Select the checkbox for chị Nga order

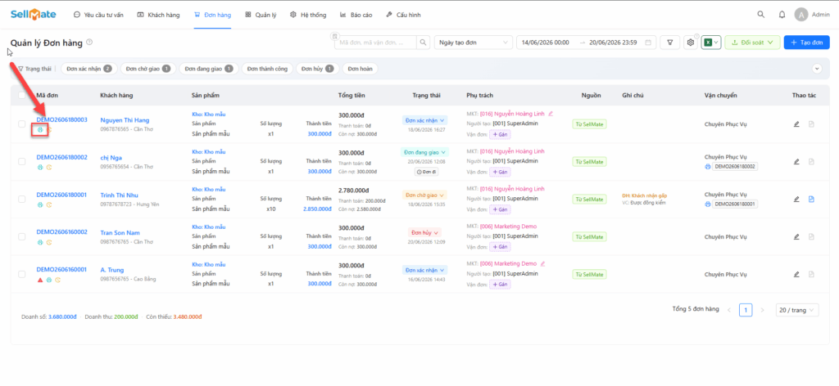pos(22,161)
